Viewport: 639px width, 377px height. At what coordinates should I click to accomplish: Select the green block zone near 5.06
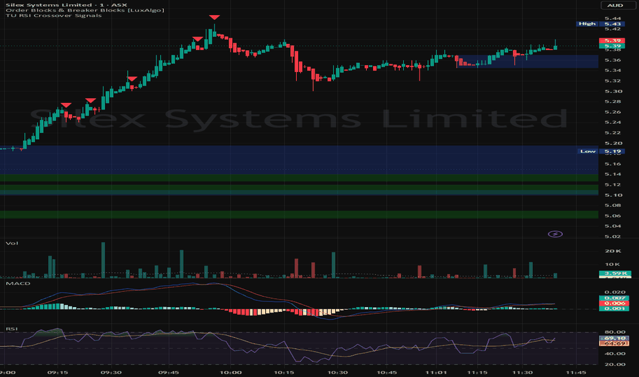[x=299, y=215]
